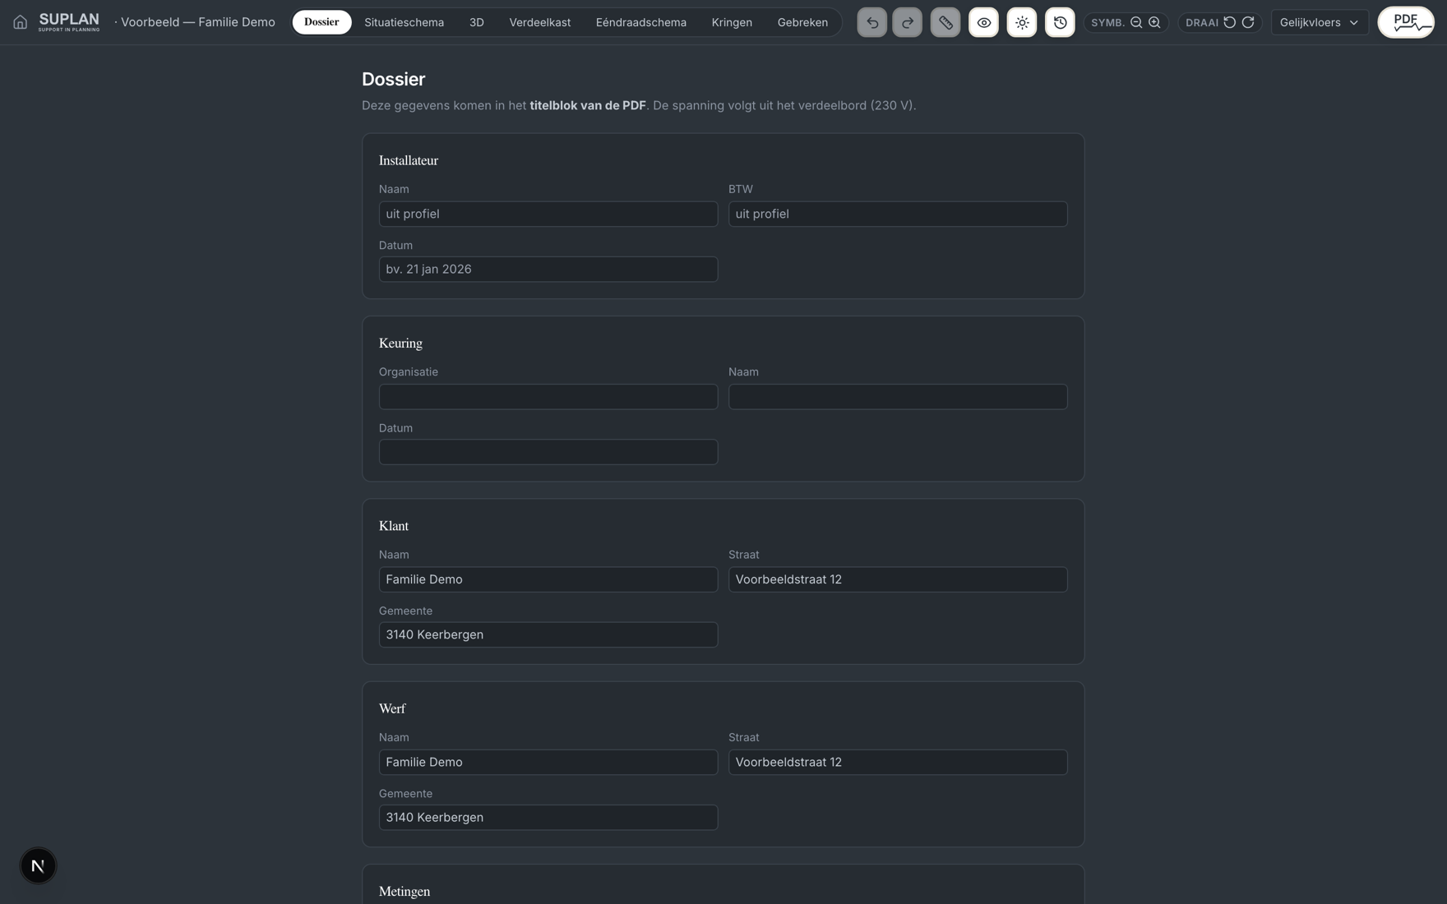Viewport: 1447px width, 904px height.
Task: Switch to light theme with sun icon
Action: [x=1022, y=22]
